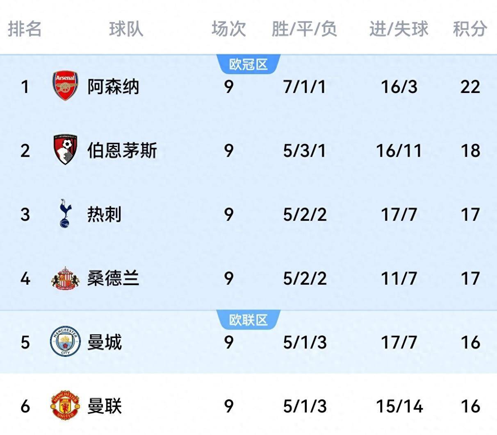The height and width of the screenshot is (435, 497).
Task: Click the Manchester United crest
Action: pos(65,406)
